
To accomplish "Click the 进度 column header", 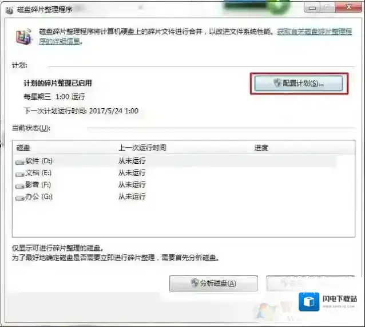I will click(x=297, y=148).
